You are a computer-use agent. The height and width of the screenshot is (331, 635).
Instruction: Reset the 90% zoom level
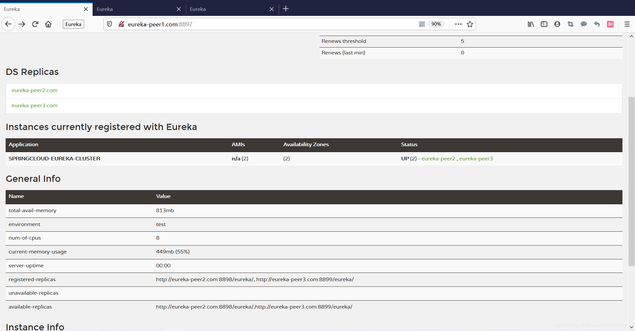pos(436,24)
